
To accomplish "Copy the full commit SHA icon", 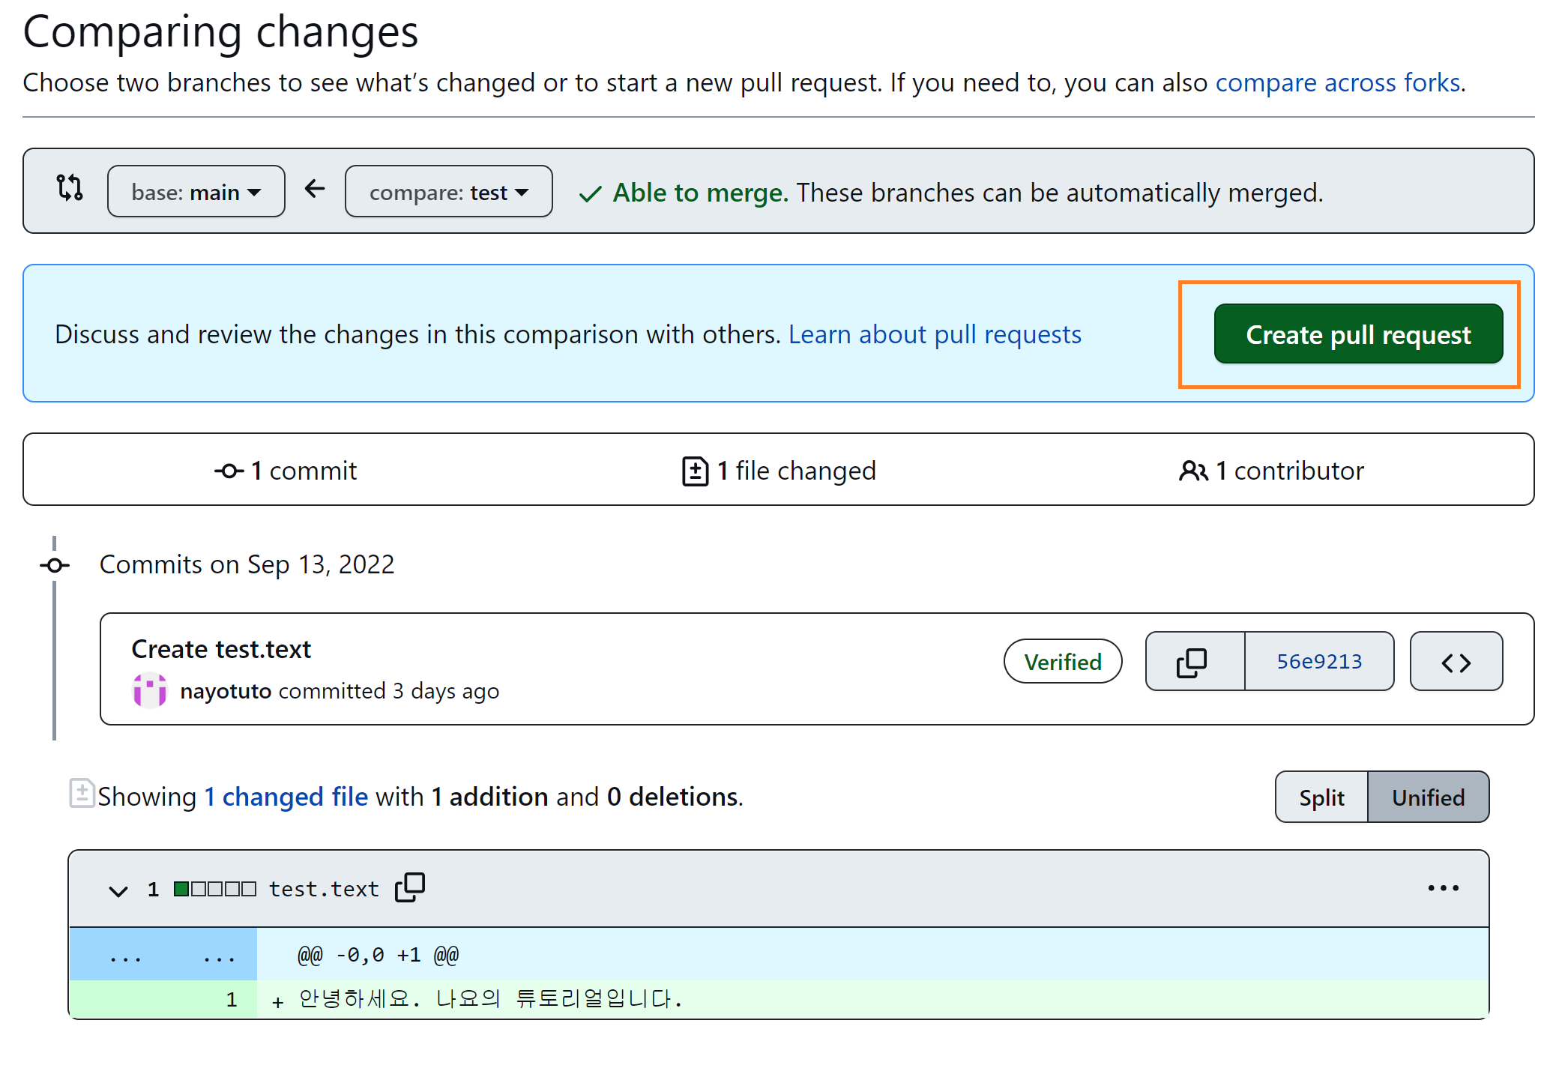I will click(1192, 663).
